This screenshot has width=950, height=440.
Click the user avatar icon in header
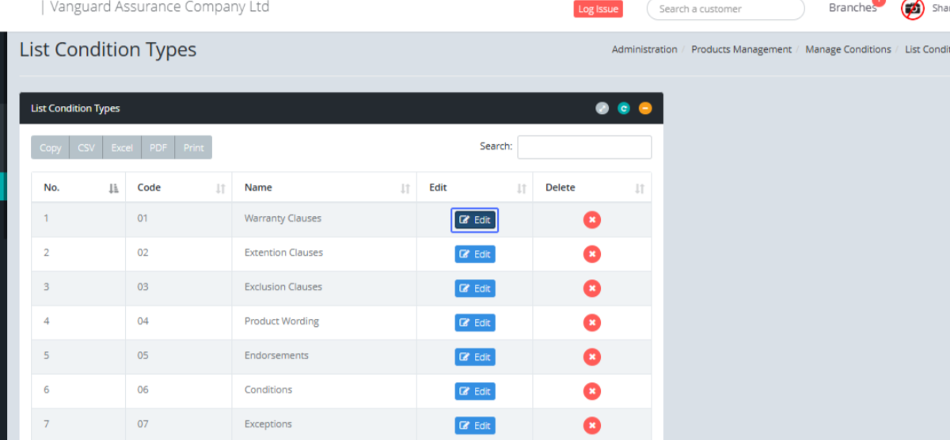point(913,9)
